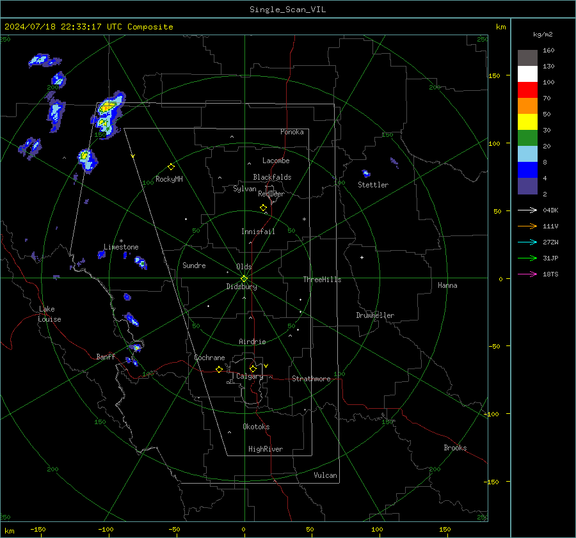
Task: Click the Okotoks city label
Action: [256, 427]
